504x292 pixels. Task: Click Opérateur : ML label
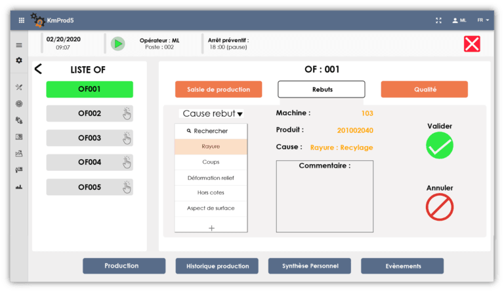coord(159,41)
